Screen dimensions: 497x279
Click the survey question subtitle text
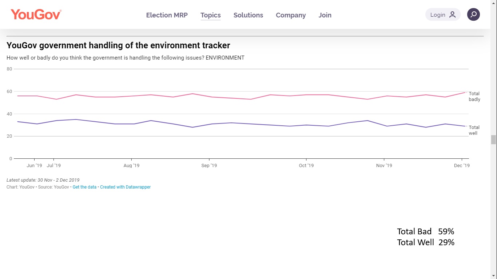pyautogui.click(x=126, y=58)
